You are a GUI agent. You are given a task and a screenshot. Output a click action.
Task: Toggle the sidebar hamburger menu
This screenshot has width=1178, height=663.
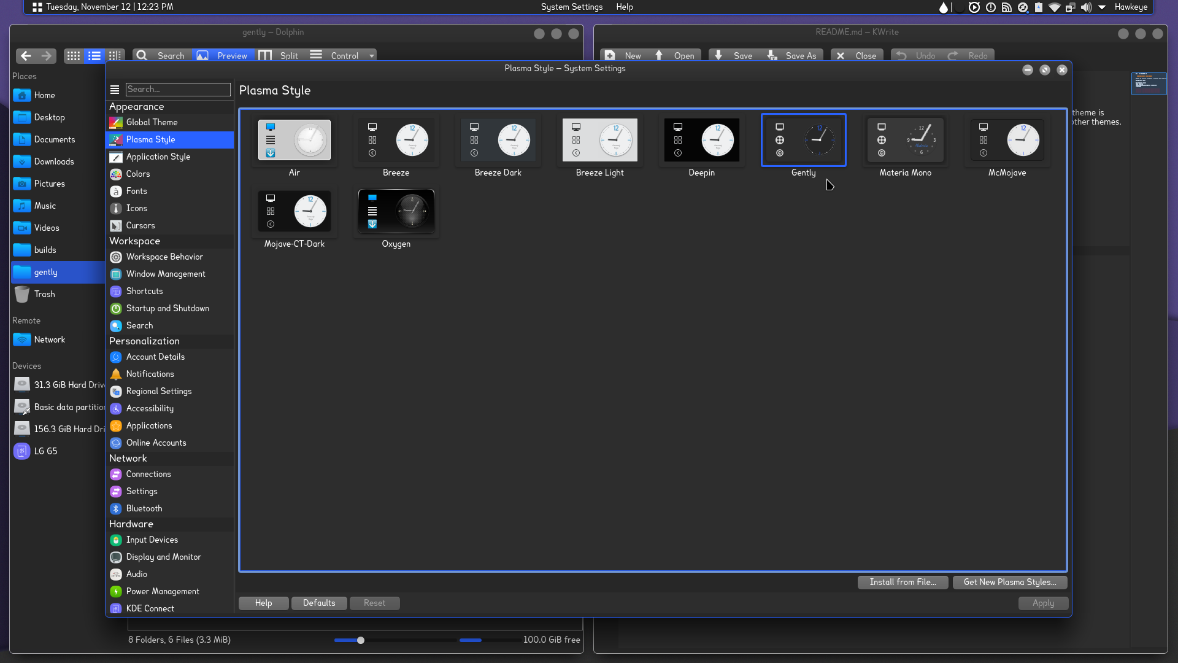pos(115,90)
